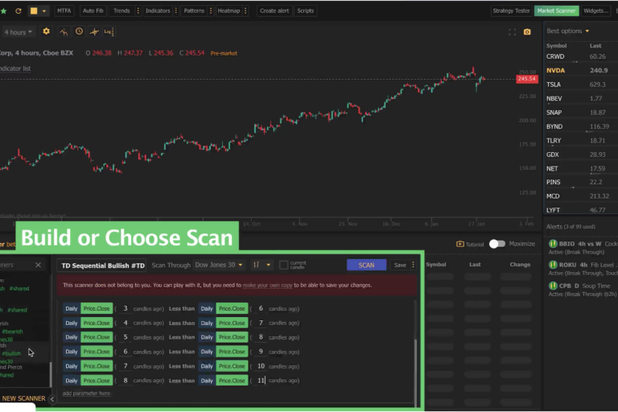Click the indicator list link
Screen dimensions: 618x412
click(x=15, y=68)
